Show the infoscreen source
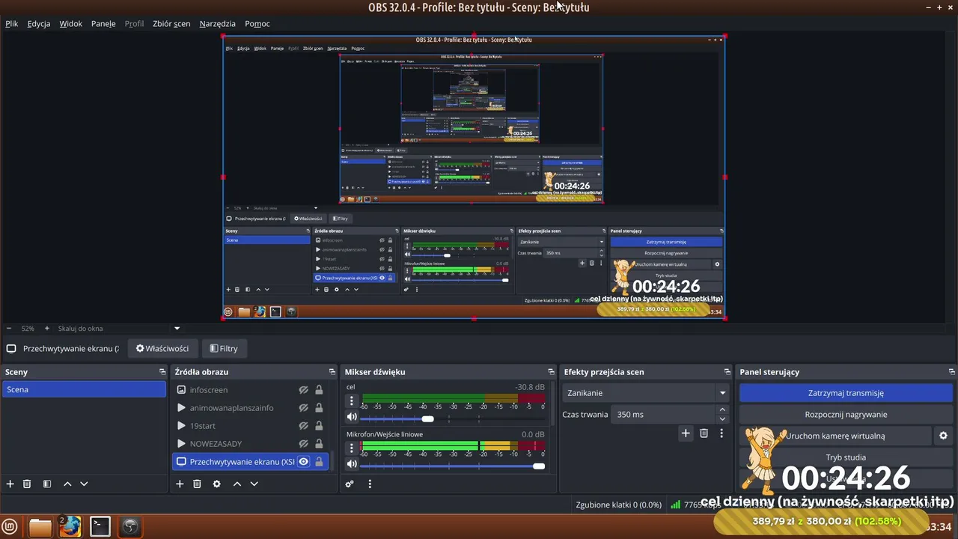The height and width of the screenshot is (539, 958). (304, 390)
